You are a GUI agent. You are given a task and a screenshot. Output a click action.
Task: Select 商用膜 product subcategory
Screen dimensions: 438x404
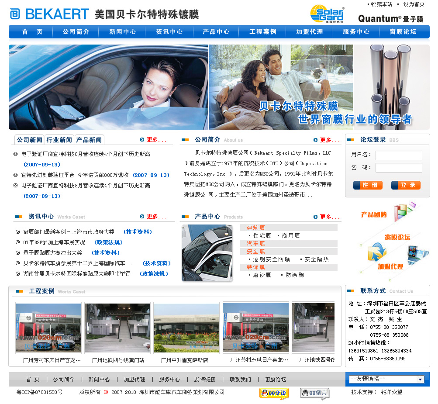291,235
